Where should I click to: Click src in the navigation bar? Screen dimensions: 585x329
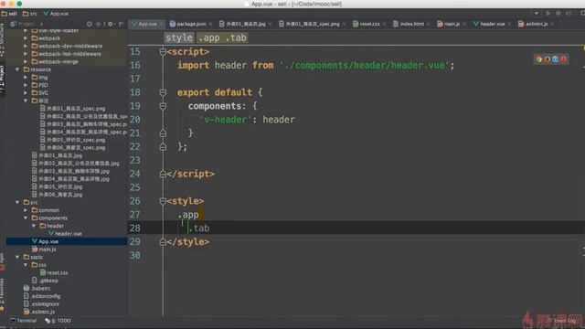pos(30,14)
